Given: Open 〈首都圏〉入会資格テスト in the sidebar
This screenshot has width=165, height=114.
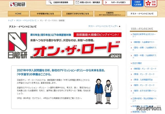Looking at the screenshot, I should pos(143,42).
